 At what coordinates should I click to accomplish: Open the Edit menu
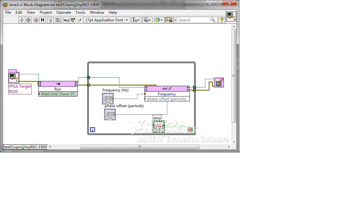pos(19,12)
